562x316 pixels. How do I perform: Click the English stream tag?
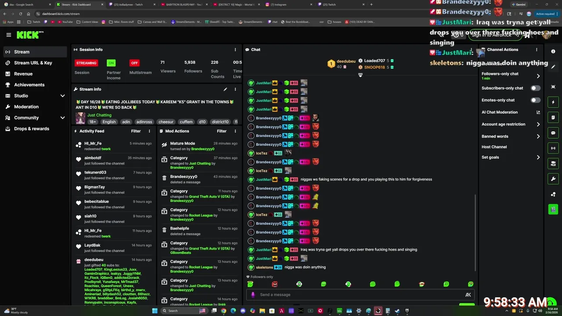[109, 122]
